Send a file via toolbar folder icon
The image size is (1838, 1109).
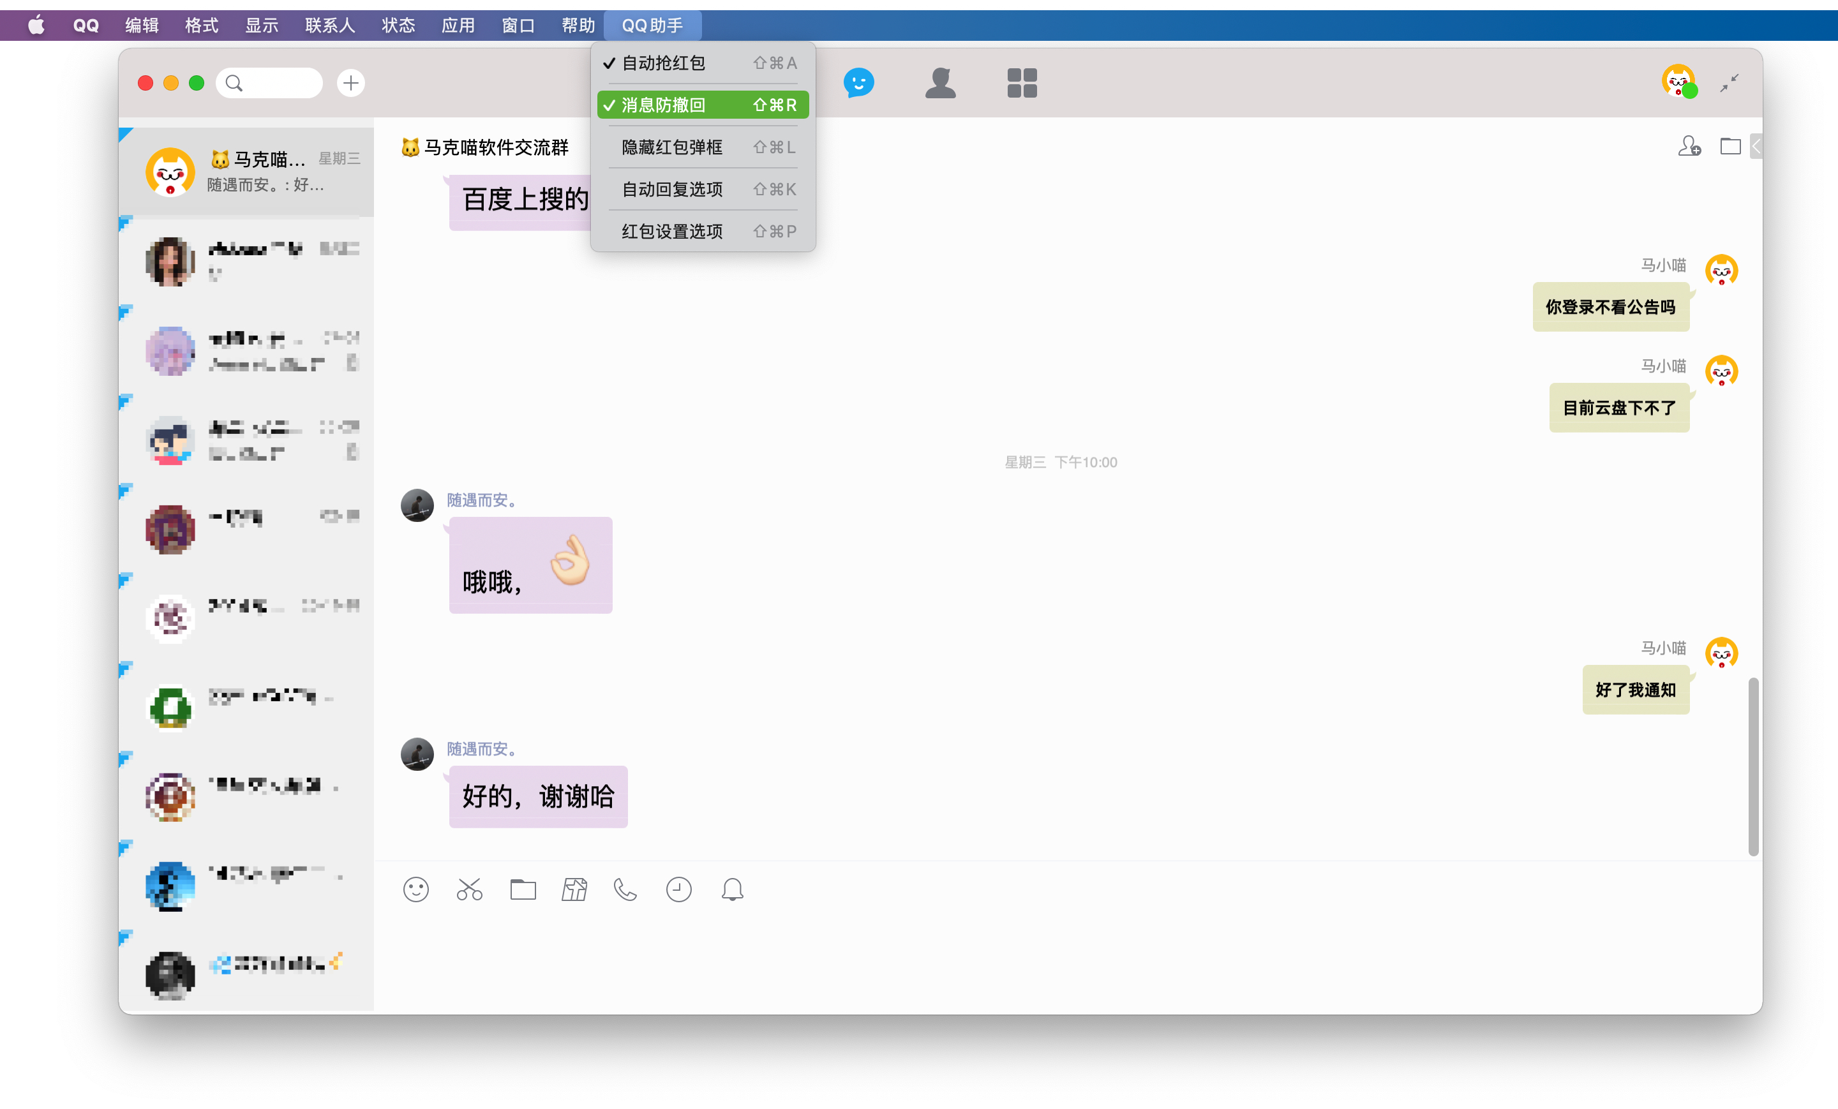523,889
